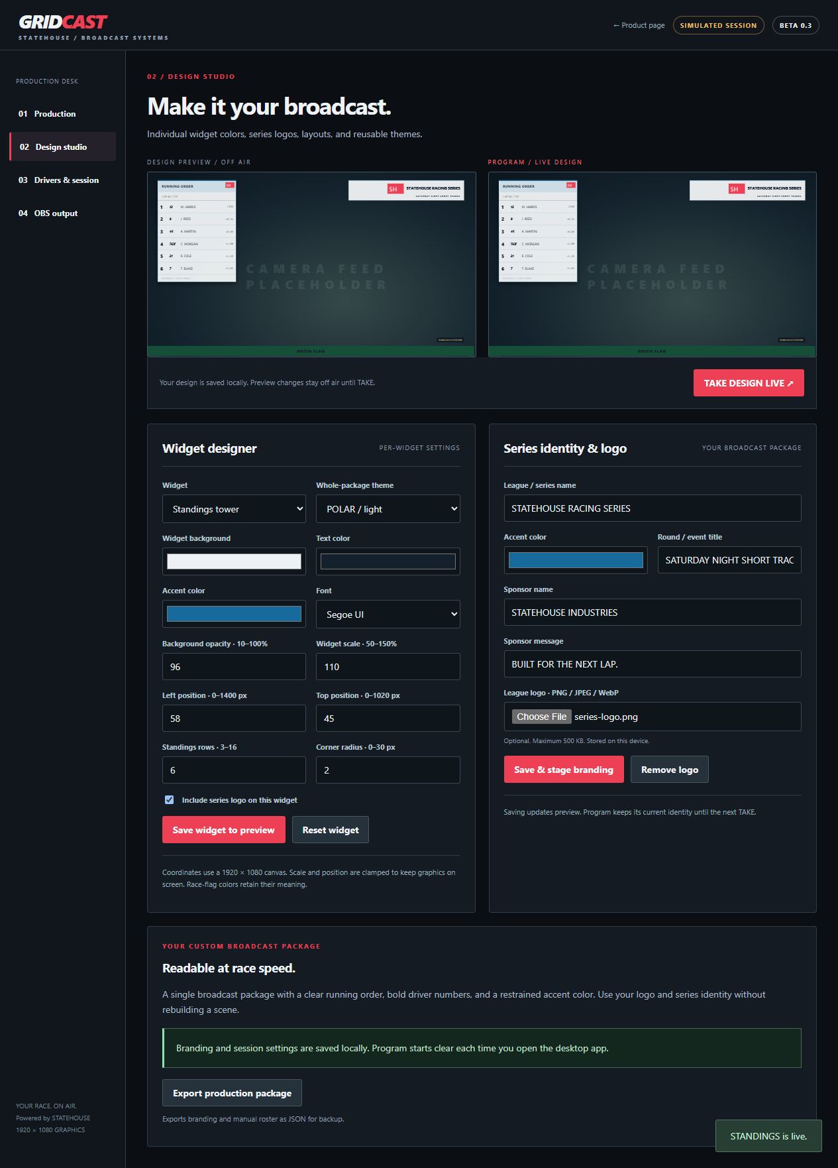Click 'Readable at race speed.' heading

tap(229, 968)
